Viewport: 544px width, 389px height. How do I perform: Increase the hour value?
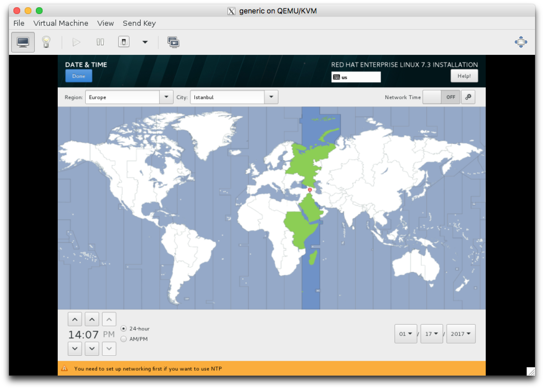[x=75, y=319]
